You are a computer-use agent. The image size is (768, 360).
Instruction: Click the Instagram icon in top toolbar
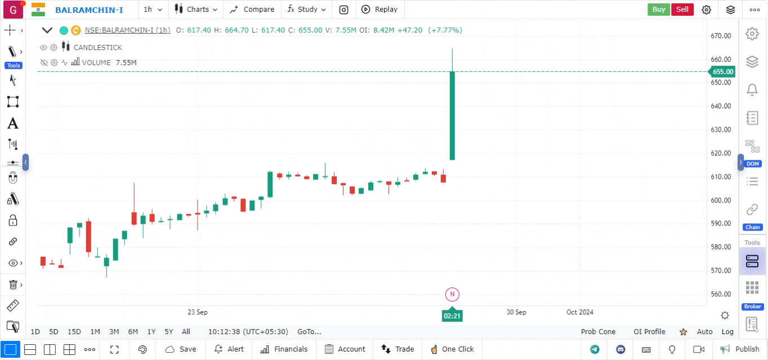click(x=343, y=10)
